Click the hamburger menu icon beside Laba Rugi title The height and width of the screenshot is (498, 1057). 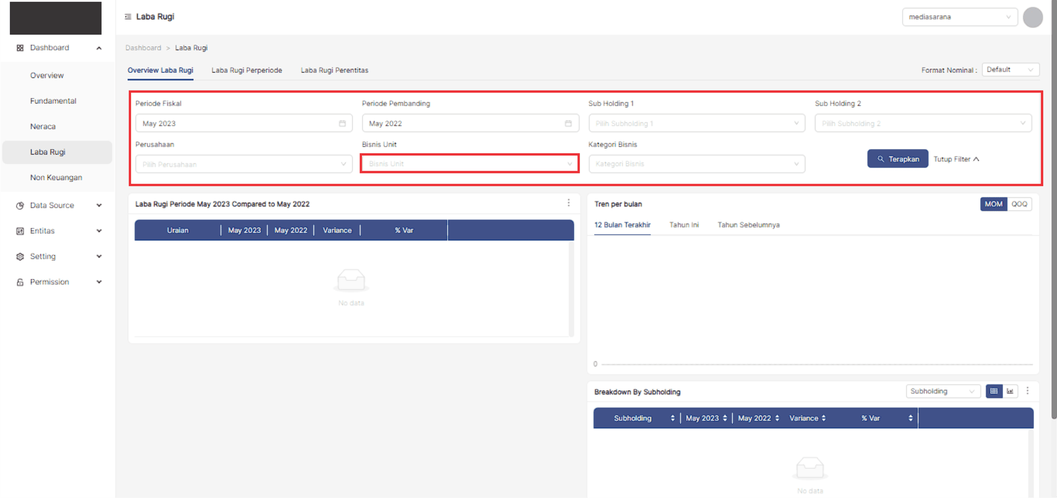(x=128, y=17)
